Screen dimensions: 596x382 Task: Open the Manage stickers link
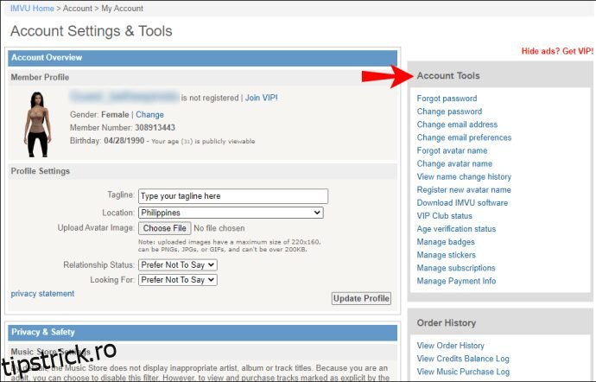point(447,255)
